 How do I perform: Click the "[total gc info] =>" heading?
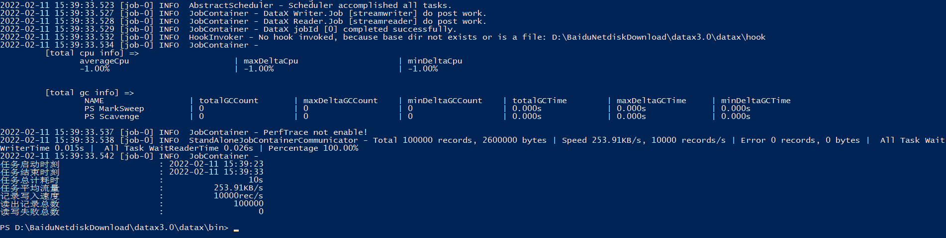[x=89, y=93]
